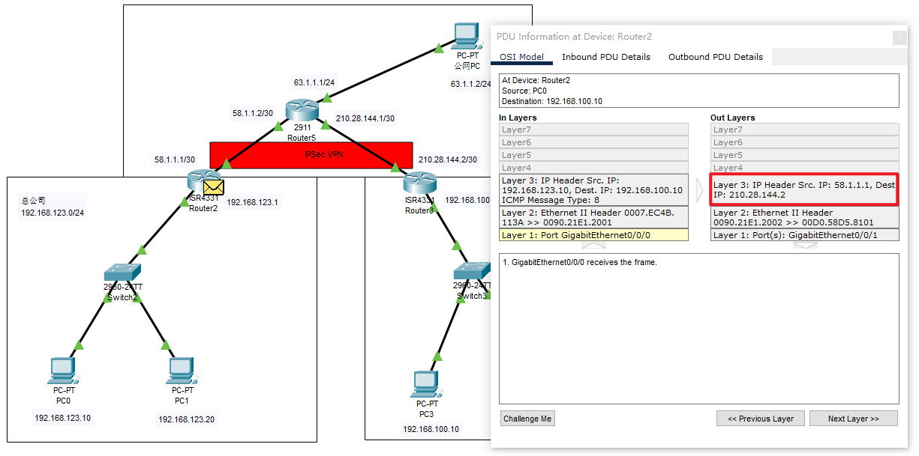
Task: Click the PC0 computer icon
Action: [x=62, y=370]
